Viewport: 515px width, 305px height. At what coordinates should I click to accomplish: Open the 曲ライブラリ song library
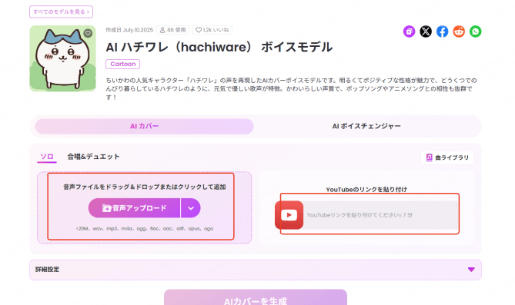pos(447,157)
